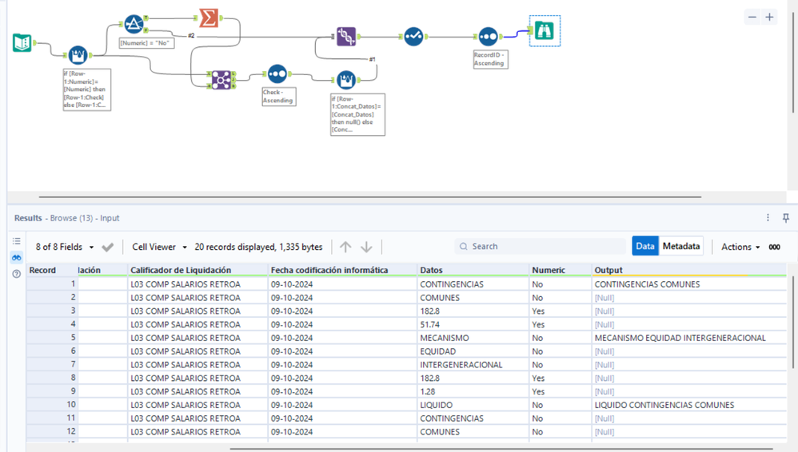
Task: Click the Numeric column header
Action: (x=561, y=270)
